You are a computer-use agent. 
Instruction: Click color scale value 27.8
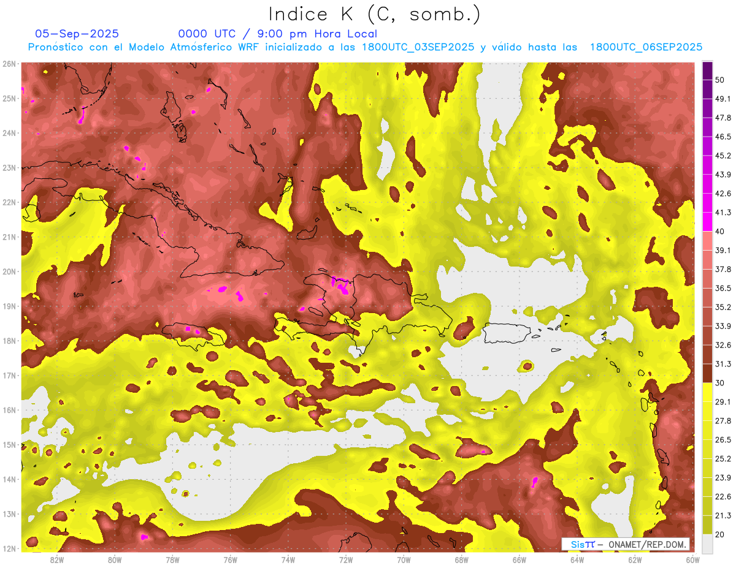pyautogui.click(x=723, y=421)
